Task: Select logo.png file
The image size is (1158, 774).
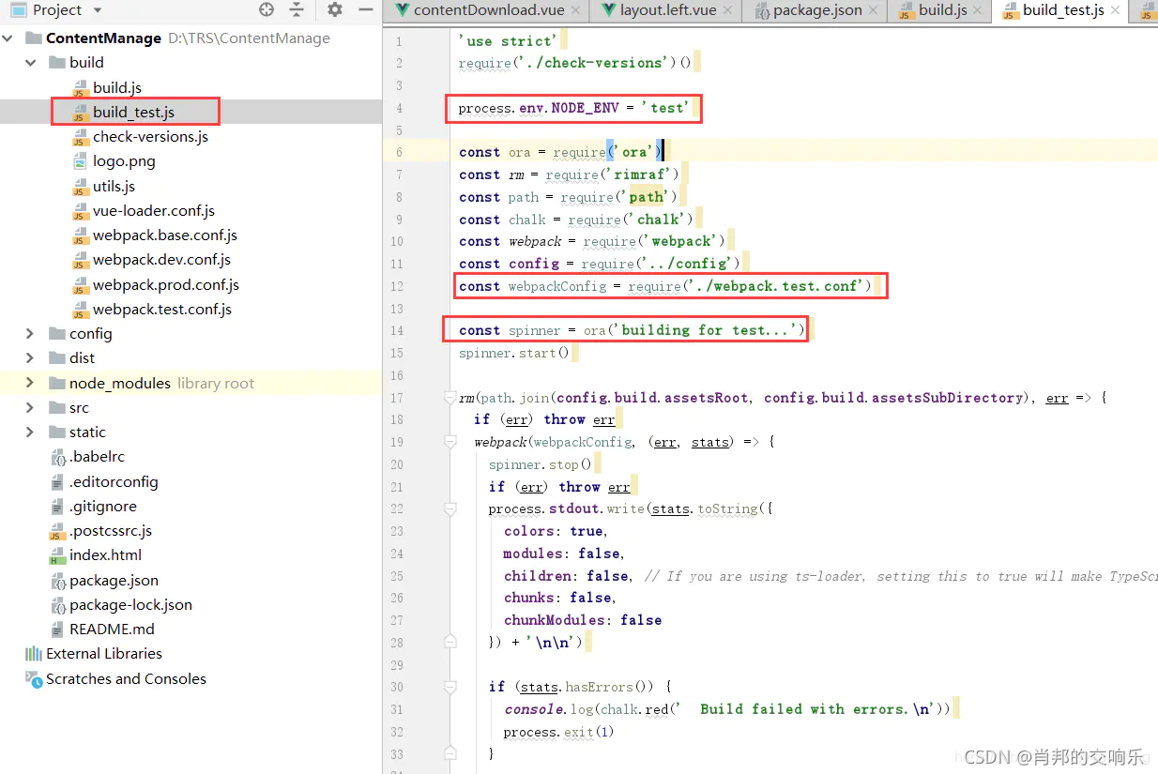Action: 124,161
